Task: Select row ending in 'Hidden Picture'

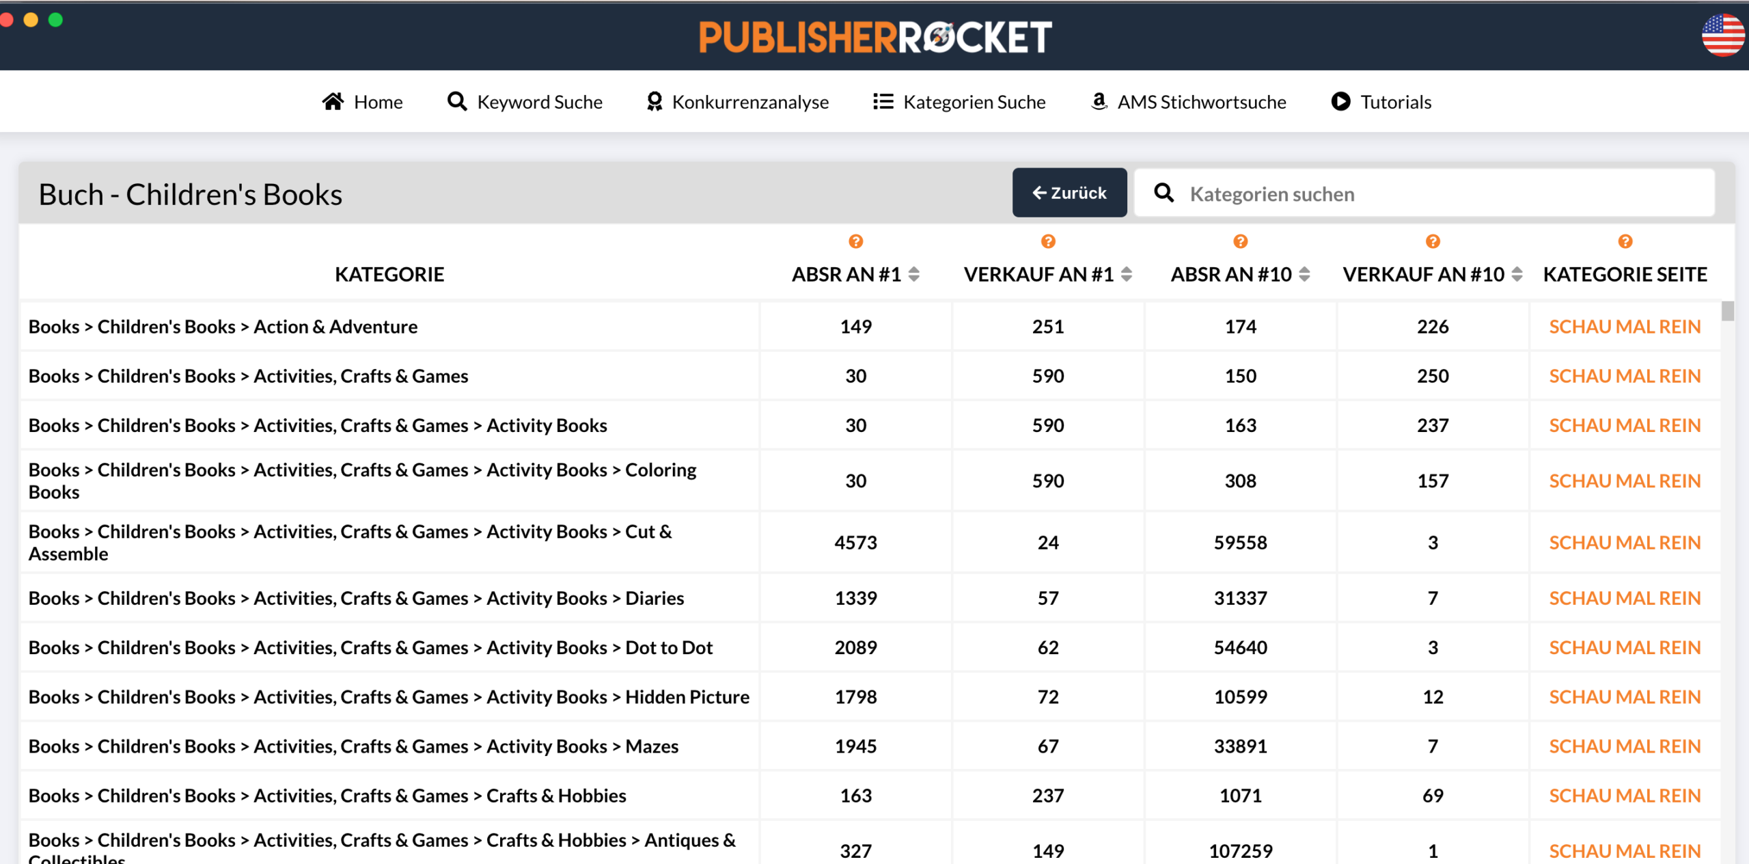Action: [389, 697]
